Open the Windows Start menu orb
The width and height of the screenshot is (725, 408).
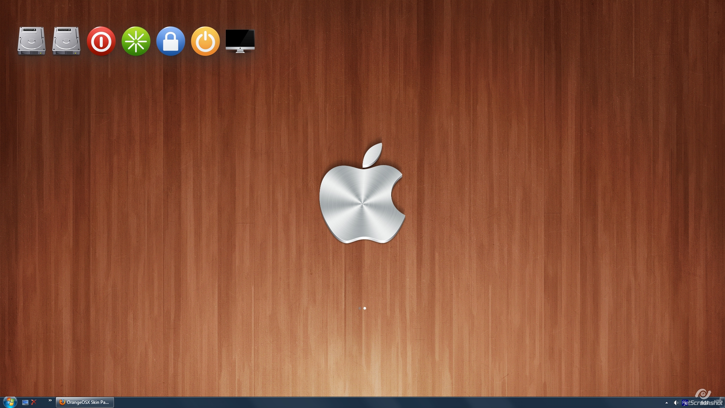pos(10,402)
